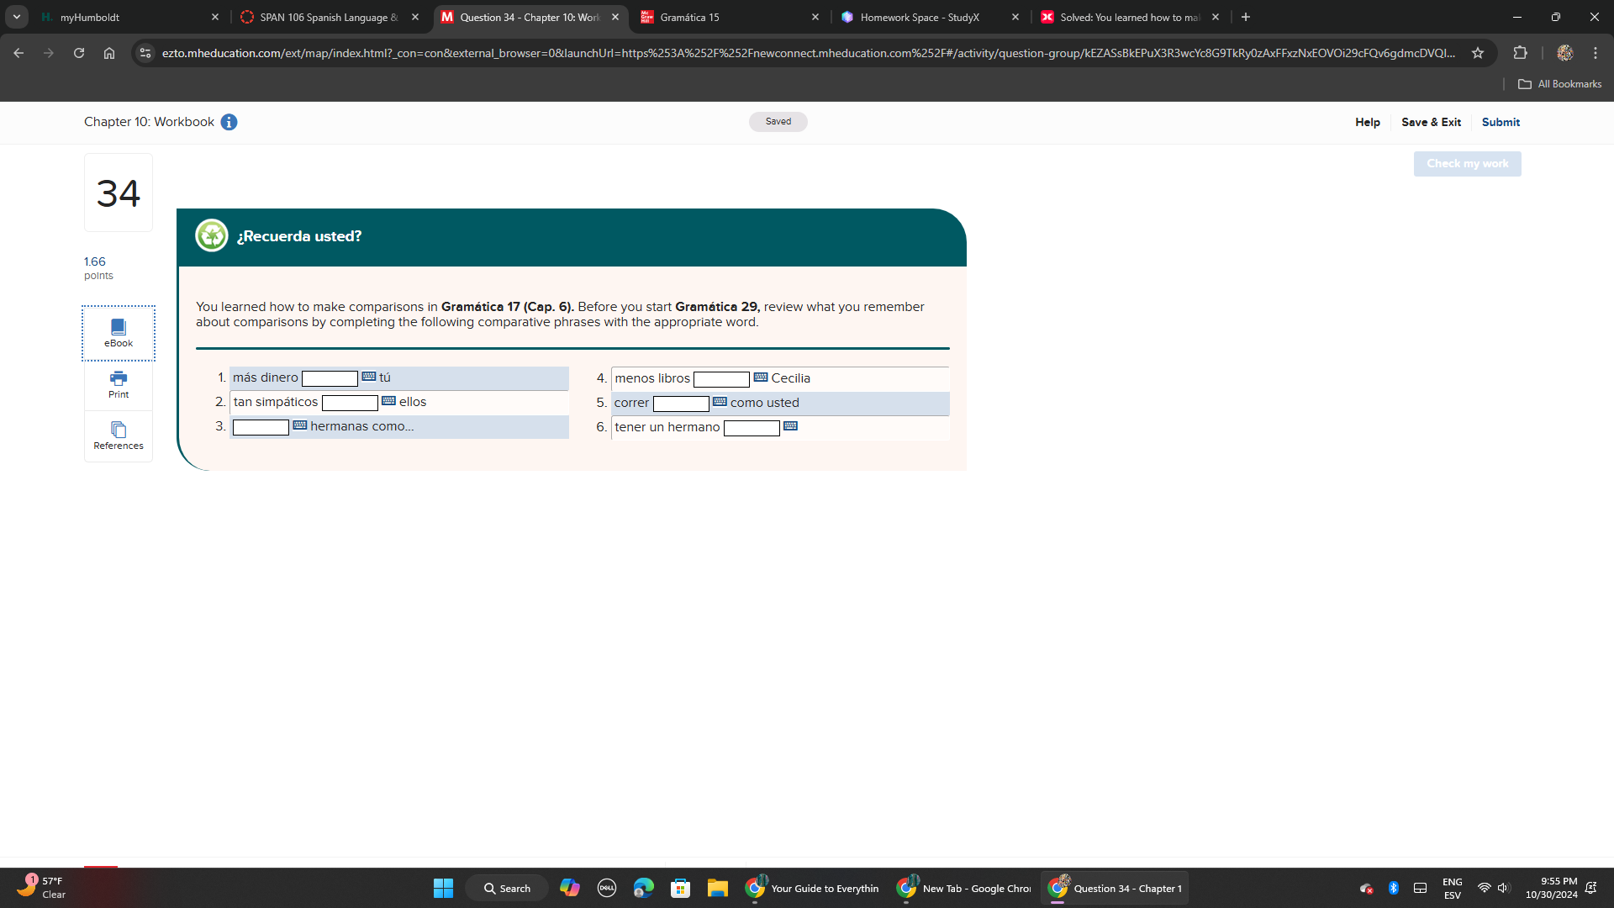1614x908 pixels.
Task: Click the Bluetooth tray icon
Action: (1393, 888)
